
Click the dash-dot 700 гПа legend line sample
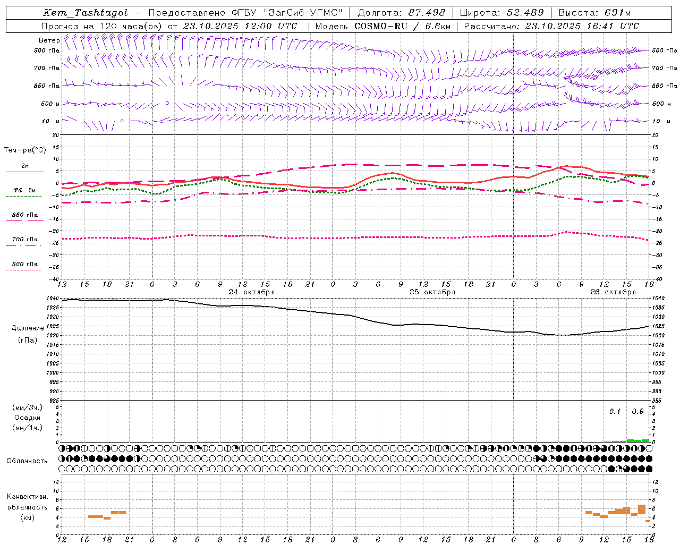click(x=23, y=245)
